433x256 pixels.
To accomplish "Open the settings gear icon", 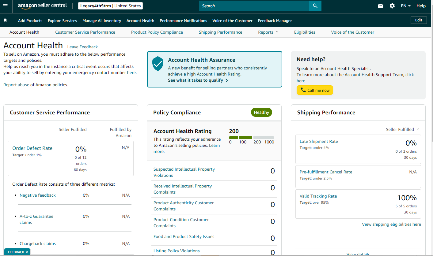I will (x=392, y=6).
